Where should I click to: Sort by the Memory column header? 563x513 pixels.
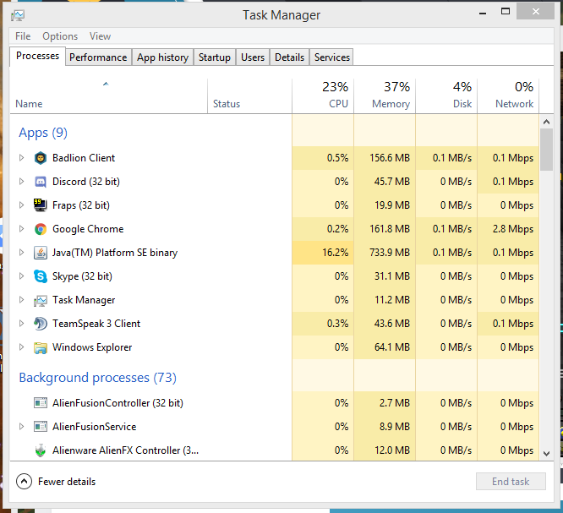[385, 96]
